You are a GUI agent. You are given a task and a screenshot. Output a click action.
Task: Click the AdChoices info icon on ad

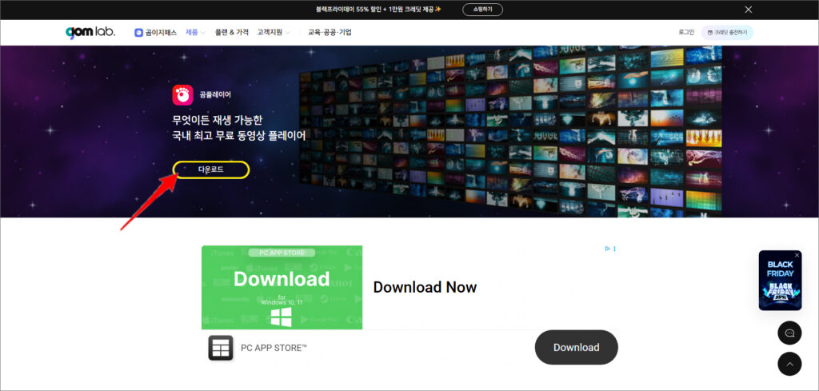click(607, 249)
